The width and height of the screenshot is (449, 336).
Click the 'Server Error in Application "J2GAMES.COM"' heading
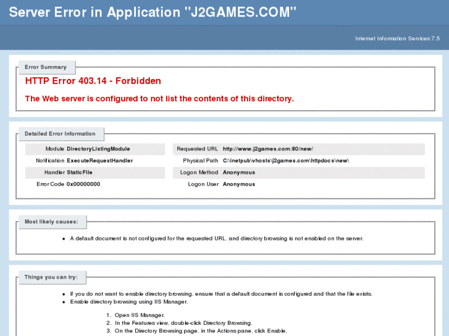point(153,12)
